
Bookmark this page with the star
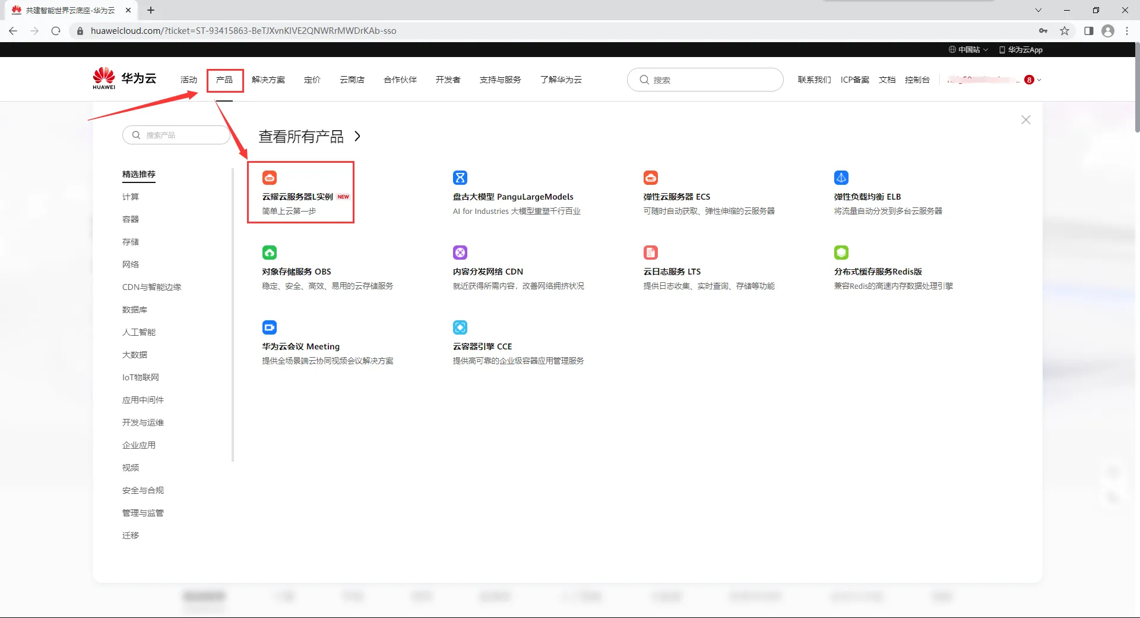[1065, 31]
